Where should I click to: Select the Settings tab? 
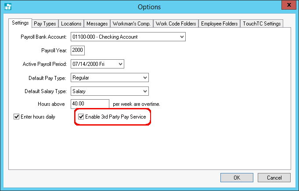(20, 23)
